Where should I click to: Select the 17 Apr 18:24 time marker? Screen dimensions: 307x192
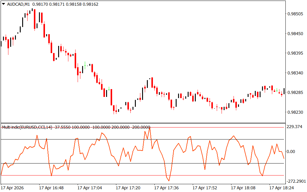(x=282, y=188)
